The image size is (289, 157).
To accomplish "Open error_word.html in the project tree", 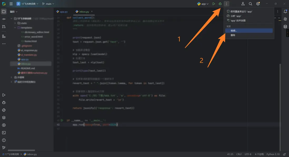I will (32, 37).
